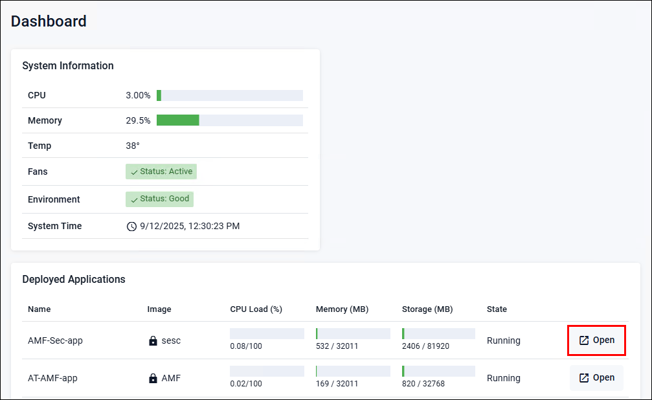Image resolution: width=652 pixels, height=400 pixels.
Task: Click lock icon beside AMF image
Action: point(153,378)
